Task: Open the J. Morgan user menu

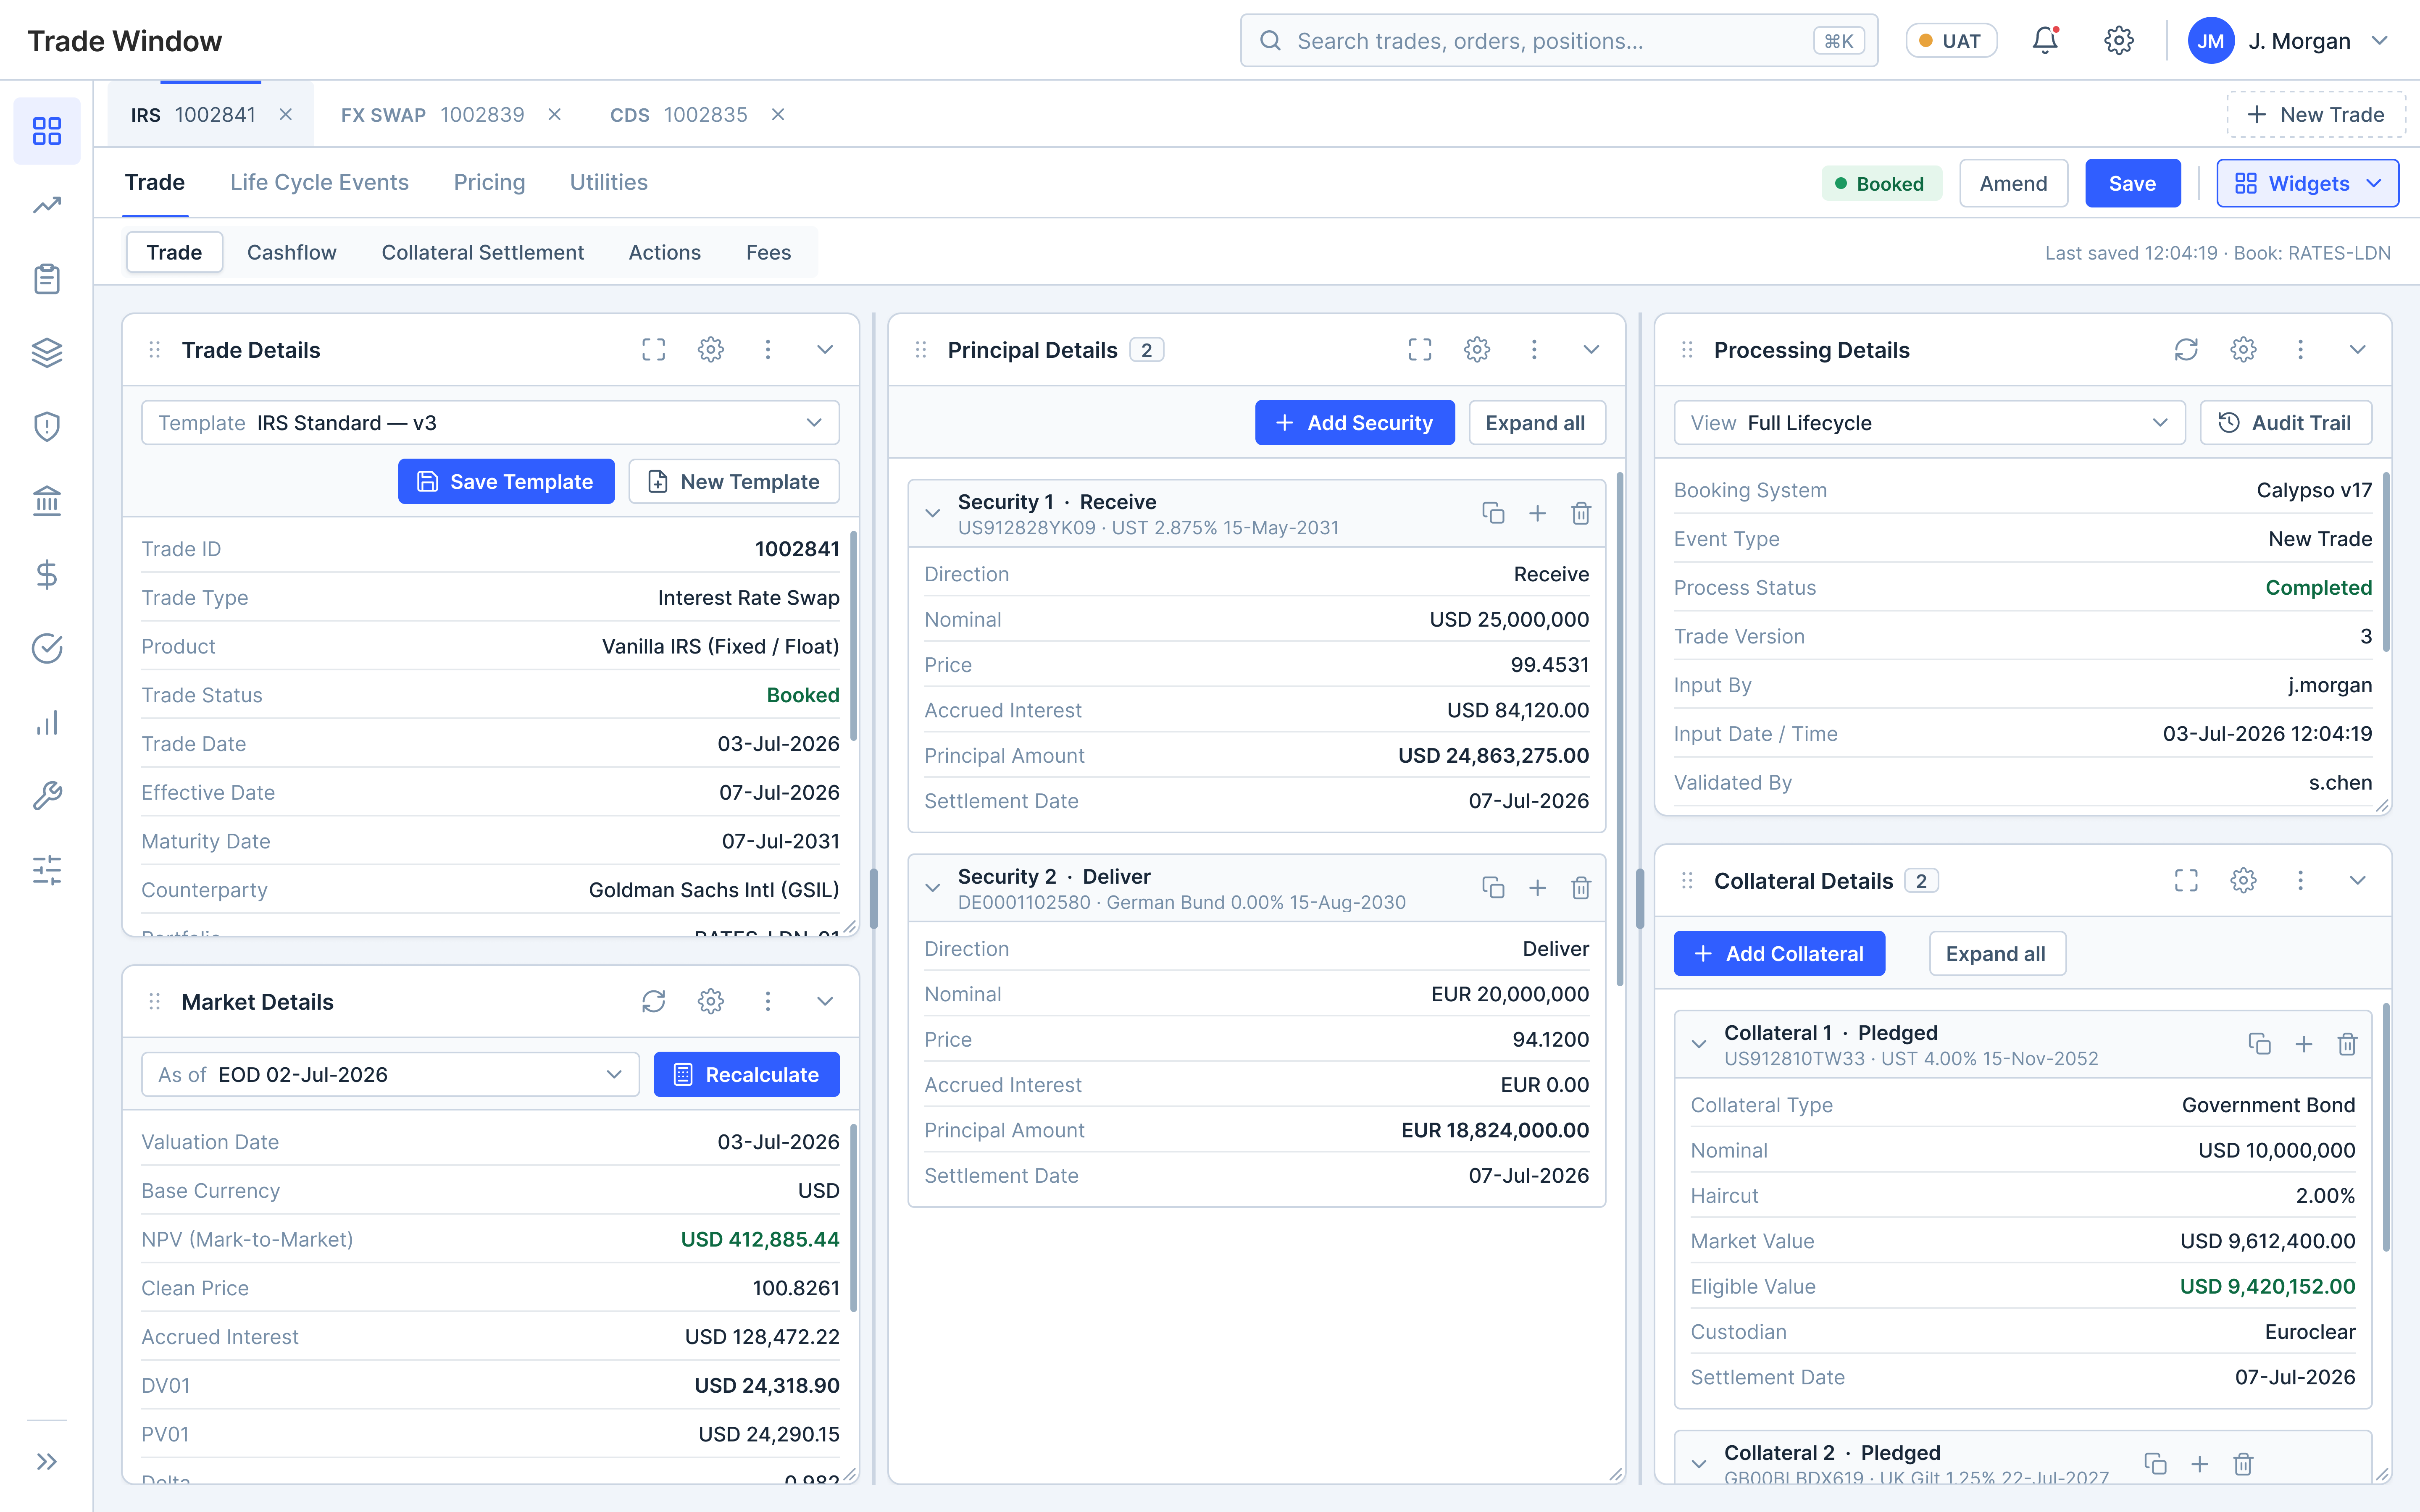Action: tap(2289, 41)
